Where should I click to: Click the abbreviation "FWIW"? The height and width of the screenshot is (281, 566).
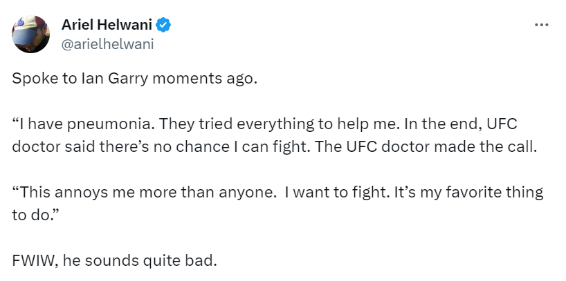[30, 262]
